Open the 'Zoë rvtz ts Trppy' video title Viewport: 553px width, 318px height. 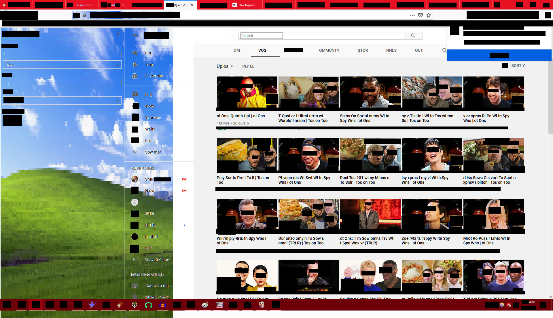[x=426, y=241]
